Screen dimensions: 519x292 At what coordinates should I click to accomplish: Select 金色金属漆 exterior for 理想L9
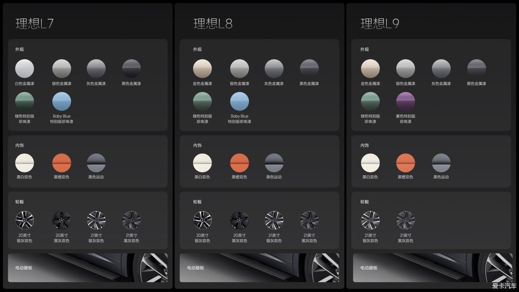click(370, 68)
